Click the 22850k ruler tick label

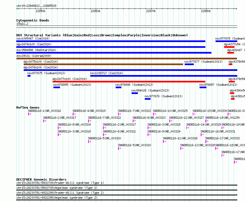click(x=40, y=11)
